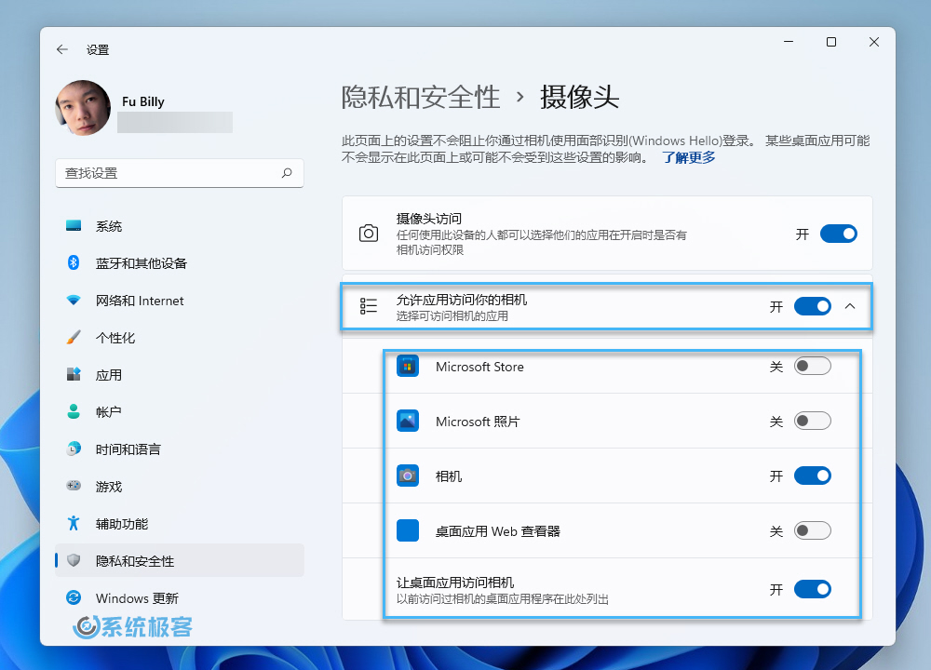
Task: Select 游戏 text in the sidebar
Action: (x=109, y=487)
